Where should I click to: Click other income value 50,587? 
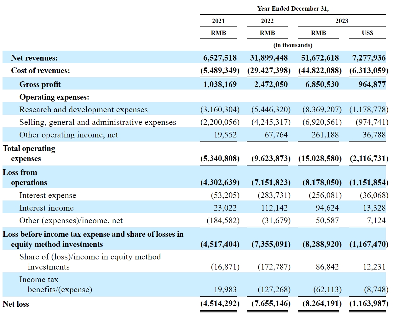327,221
